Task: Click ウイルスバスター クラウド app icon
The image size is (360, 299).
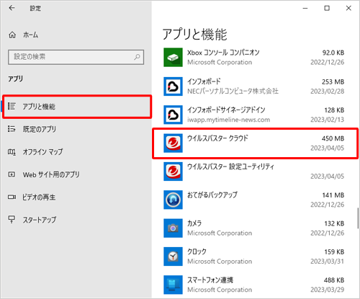Action: (x=173, y=143)
